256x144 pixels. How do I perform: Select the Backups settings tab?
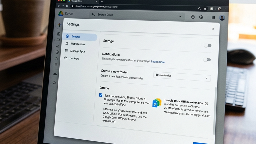coord(74,58)
